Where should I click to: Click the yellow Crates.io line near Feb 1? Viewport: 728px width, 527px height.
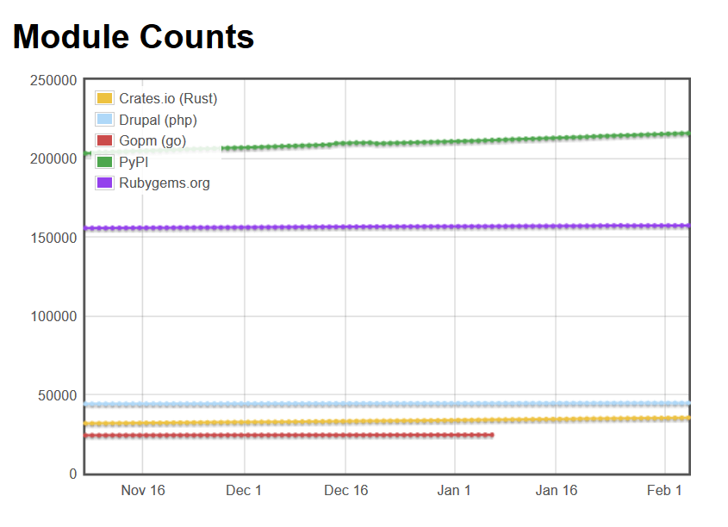665,418
